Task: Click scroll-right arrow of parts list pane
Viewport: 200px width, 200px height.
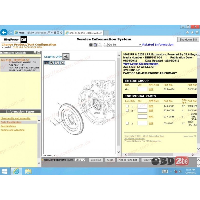Action: [193, 155]
